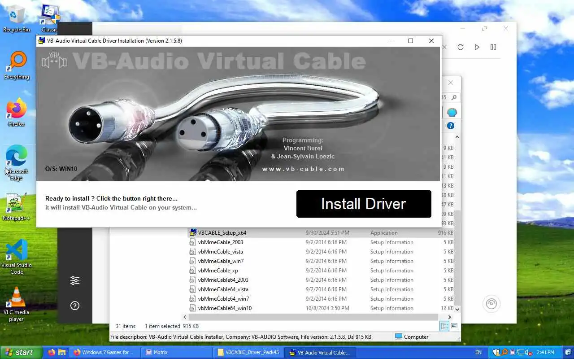Select the vbMmeCable64_win10 file
Viewport: 574px width, 359px height.
(225, 308)
